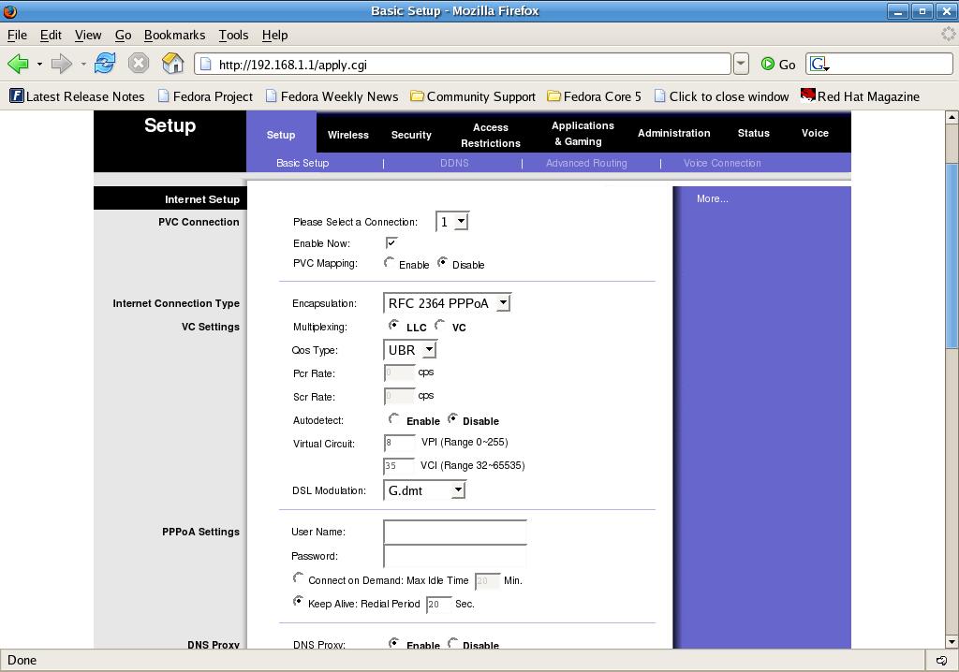Switch to the Wireless tab
Screen dimensions: 959x672
tap(347, 135)
